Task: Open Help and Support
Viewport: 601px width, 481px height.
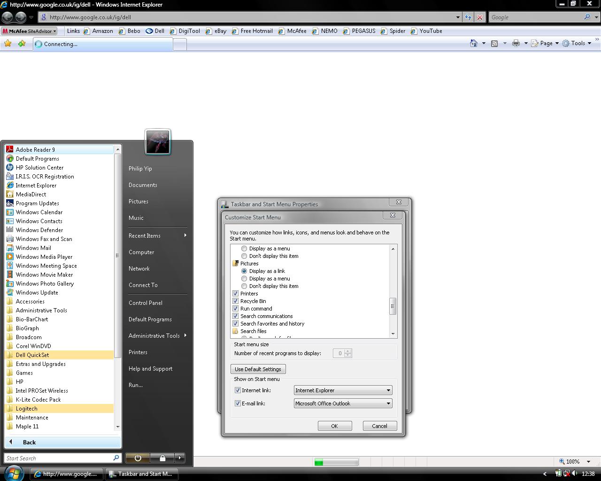Action: 150,368
